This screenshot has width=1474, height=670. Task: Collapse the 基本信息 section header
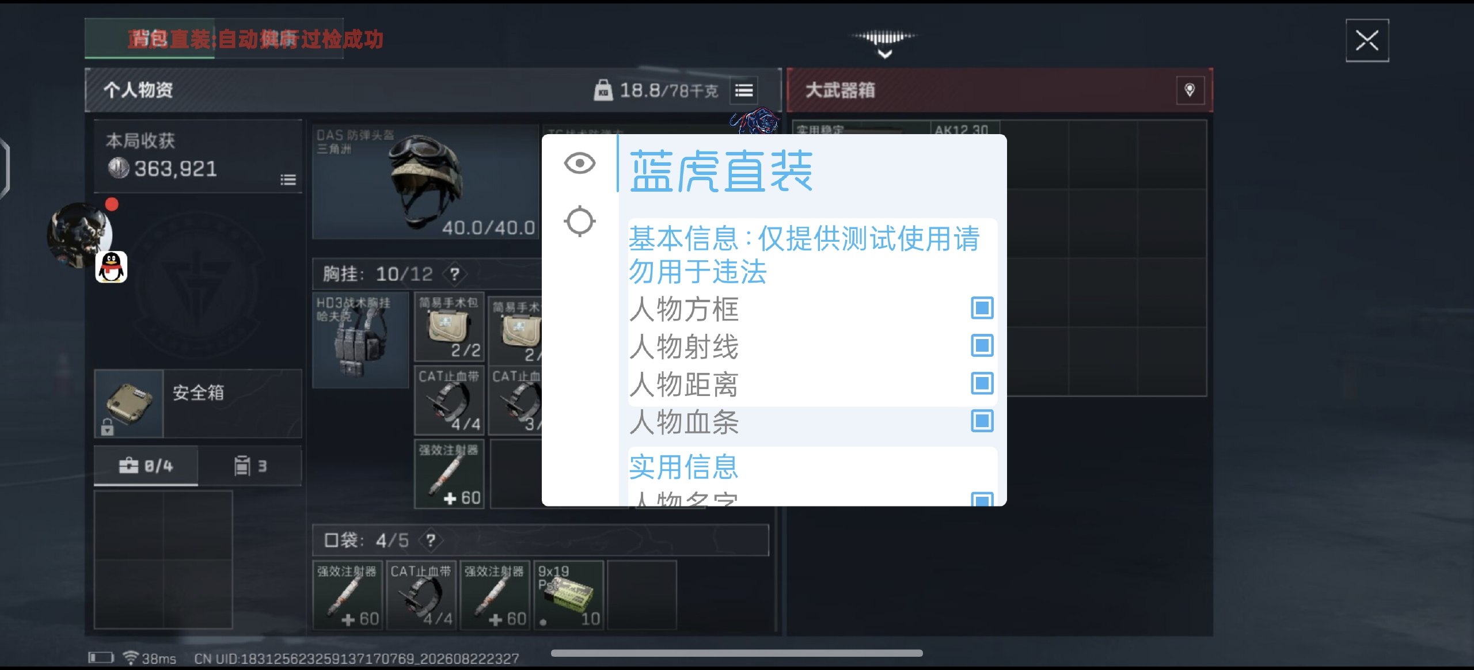pos(804,254)
